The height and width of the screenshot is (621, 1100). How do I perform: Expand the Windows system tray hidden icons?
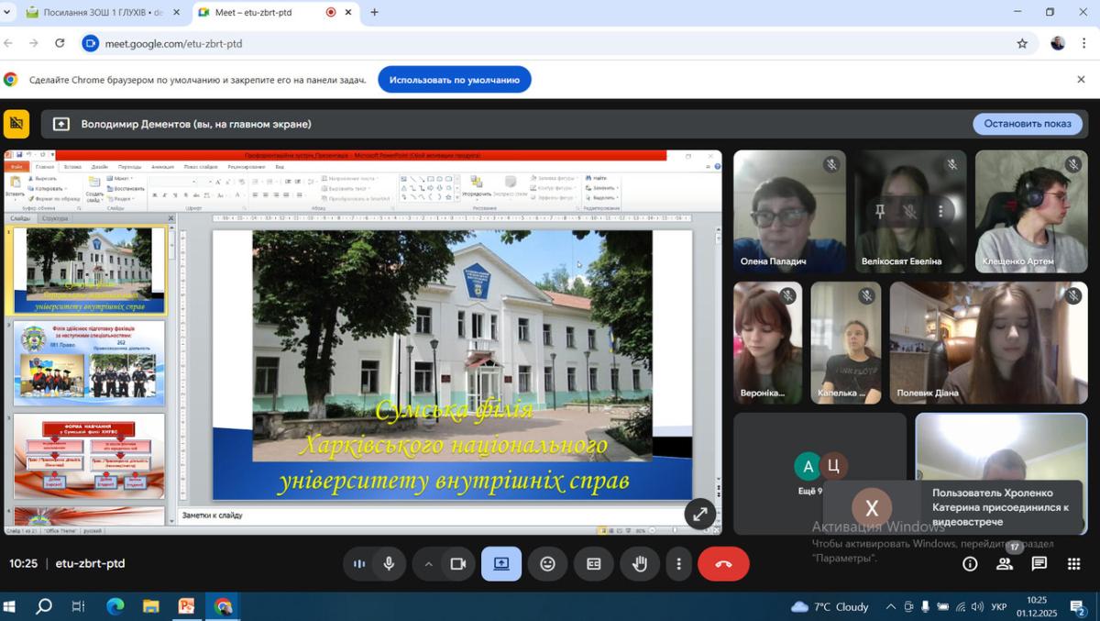click(x=890, y=606)
